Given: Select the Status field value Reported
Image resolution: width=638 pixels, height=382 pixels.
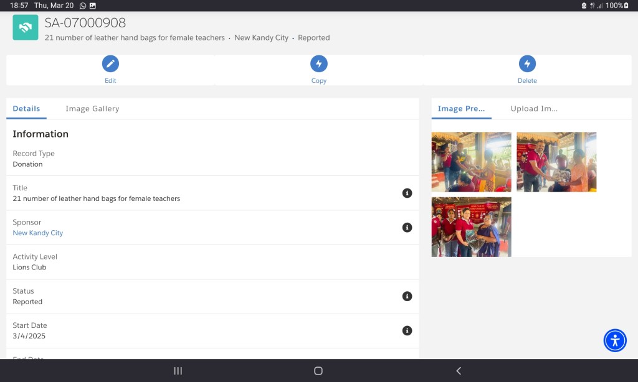Looking at the screenshot, I should click(x=27, y=302).
